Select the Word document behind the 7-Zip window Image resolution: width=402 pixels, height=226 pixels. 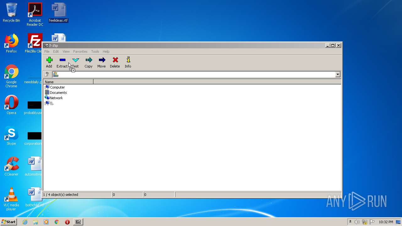coord(58,38)
